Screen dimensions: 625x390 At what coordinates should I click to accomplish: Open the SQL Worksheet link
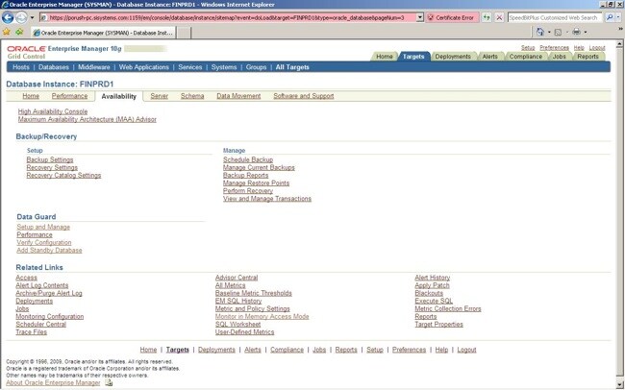pyautogui.click(x=237, y=325)
